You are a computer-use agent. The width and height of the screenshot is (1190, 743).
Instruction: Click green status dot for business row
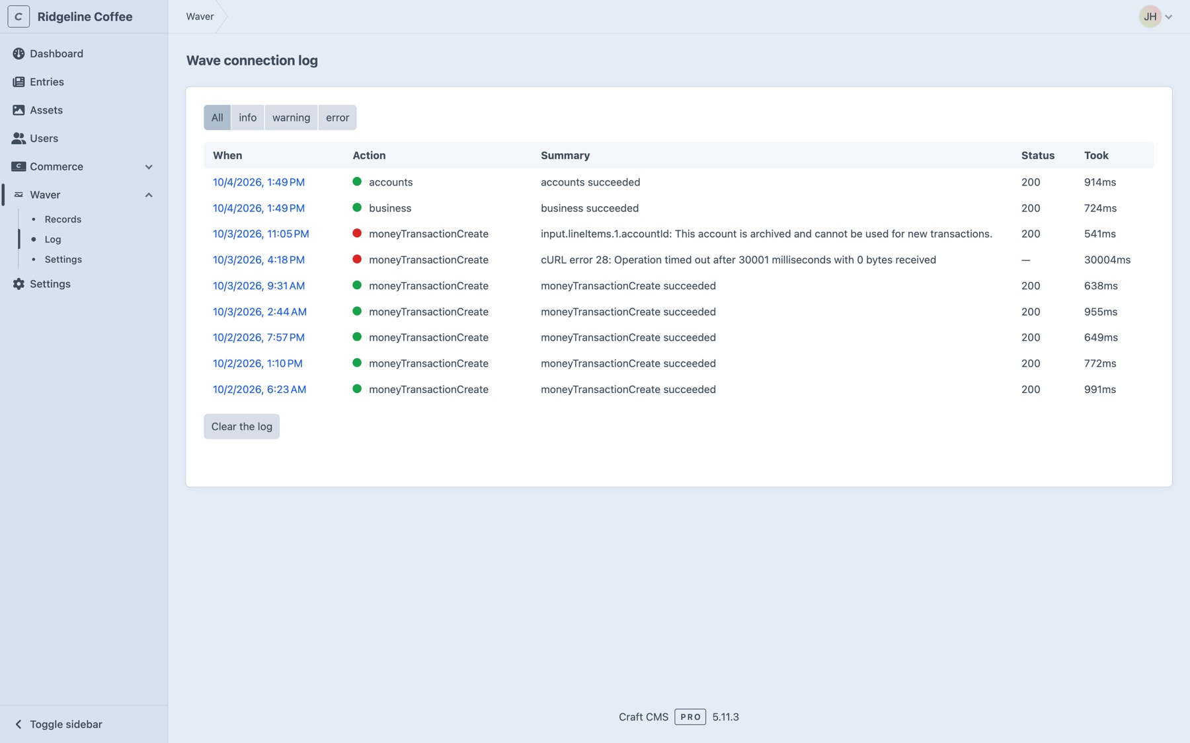[x=357, y=207]
